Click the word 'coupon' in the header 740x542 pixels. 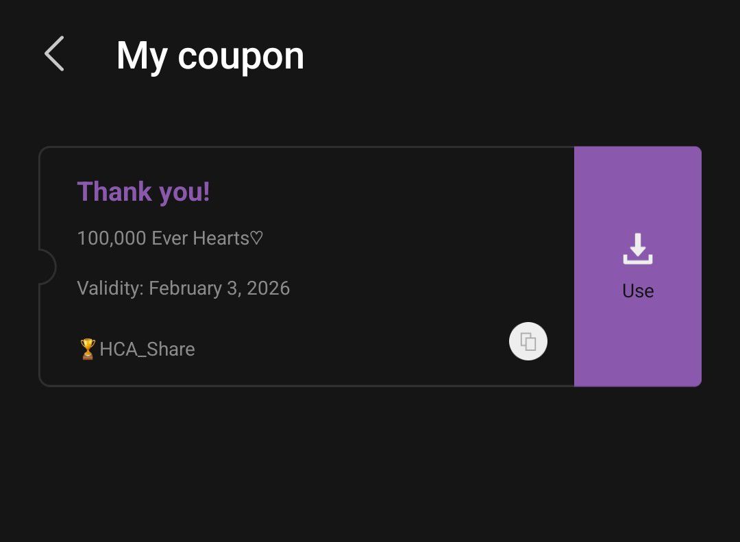coord(241,57)
